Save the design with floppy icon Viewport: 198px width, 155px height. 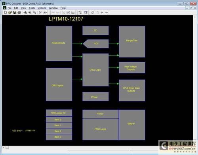pyautogui.click(x=15, y=13)
